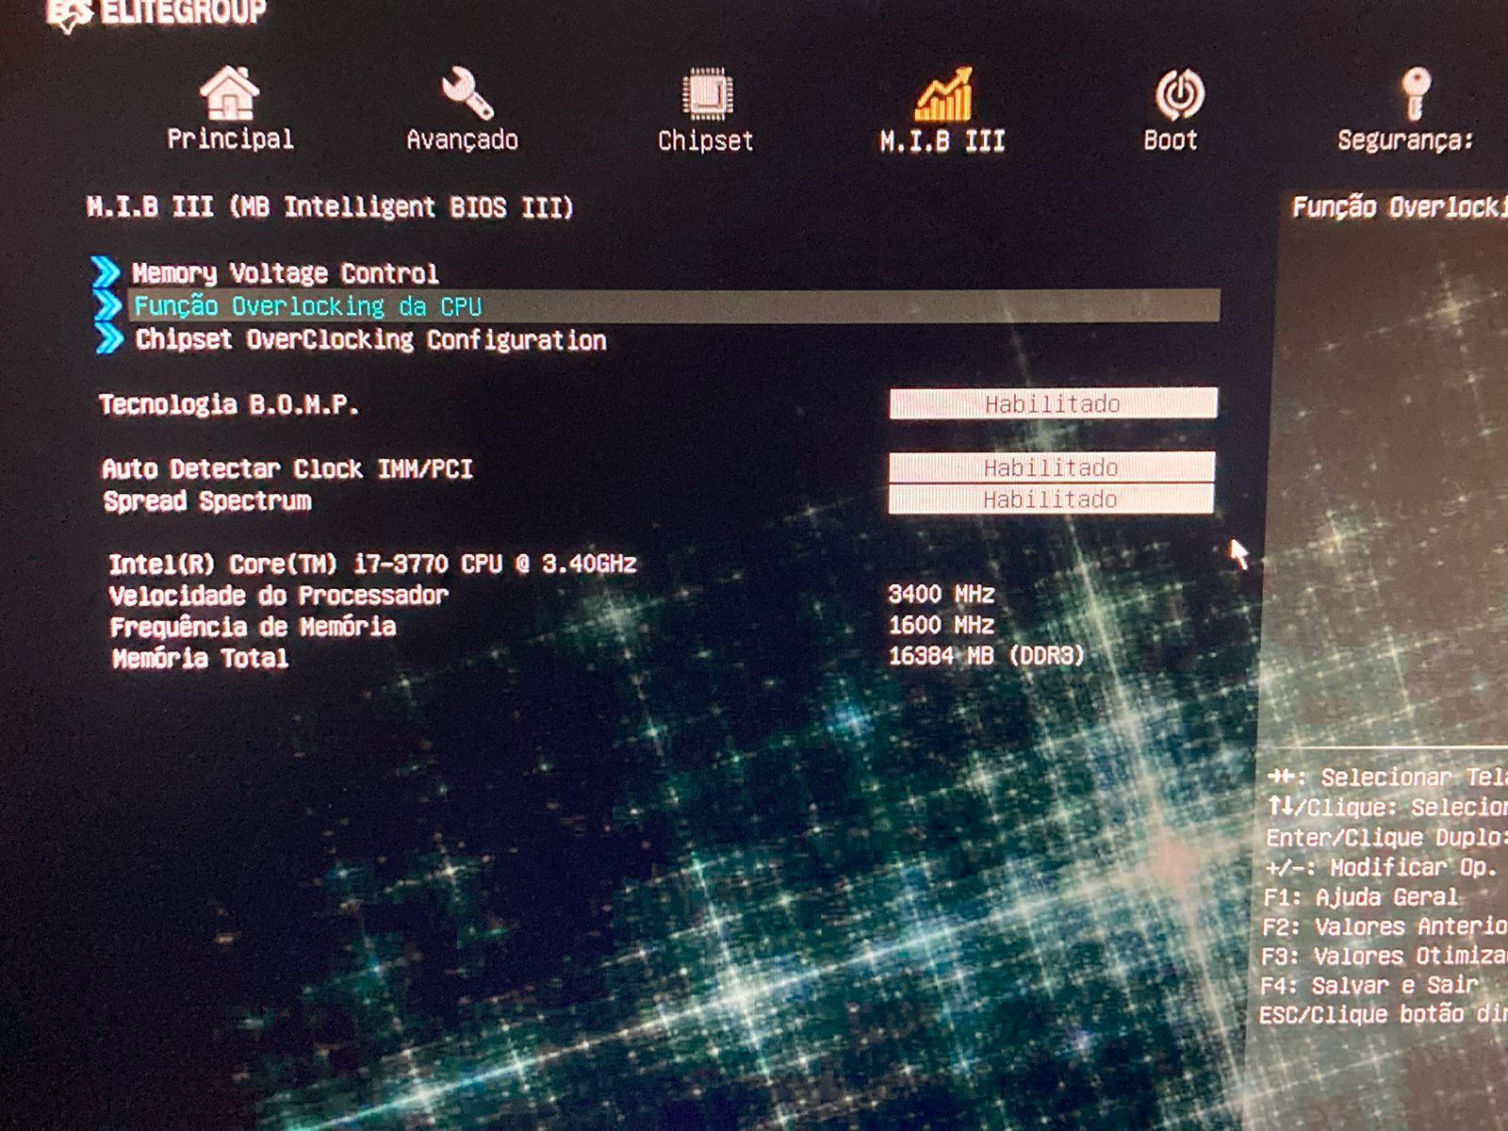Click the 16384 MB (DDR3) value
1508x1131 pixels.
tap(986, 655)
